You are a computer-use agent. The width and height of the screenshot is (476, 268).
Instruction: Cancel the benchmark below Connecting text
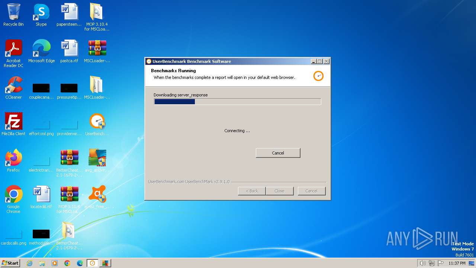click(278, 153)
